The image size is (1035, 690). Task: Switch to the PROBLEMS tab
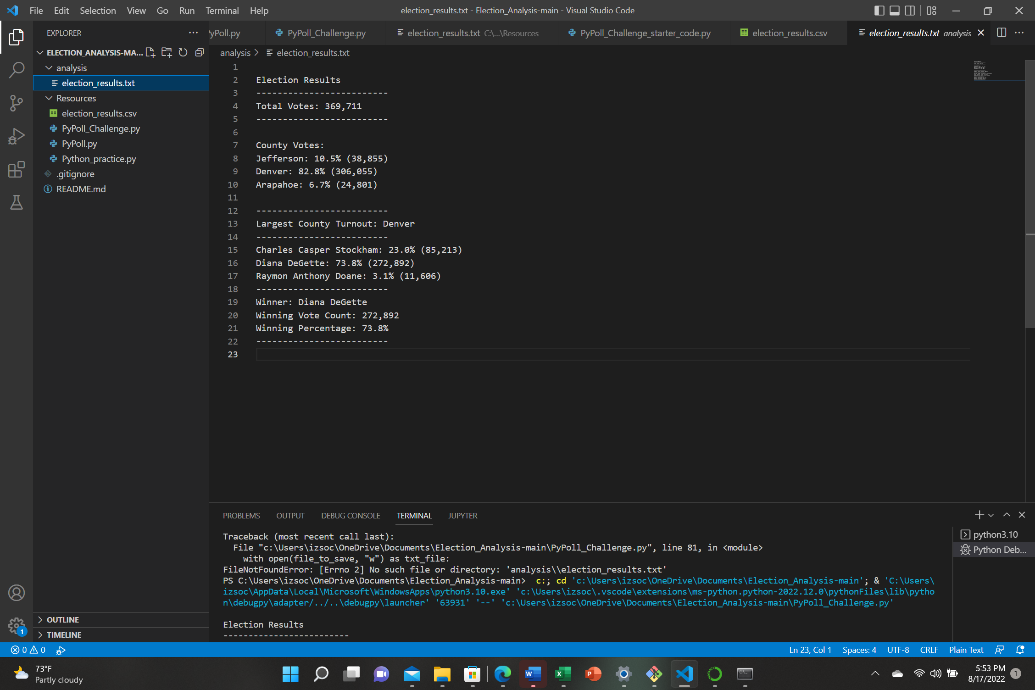[x=241, y=515]
